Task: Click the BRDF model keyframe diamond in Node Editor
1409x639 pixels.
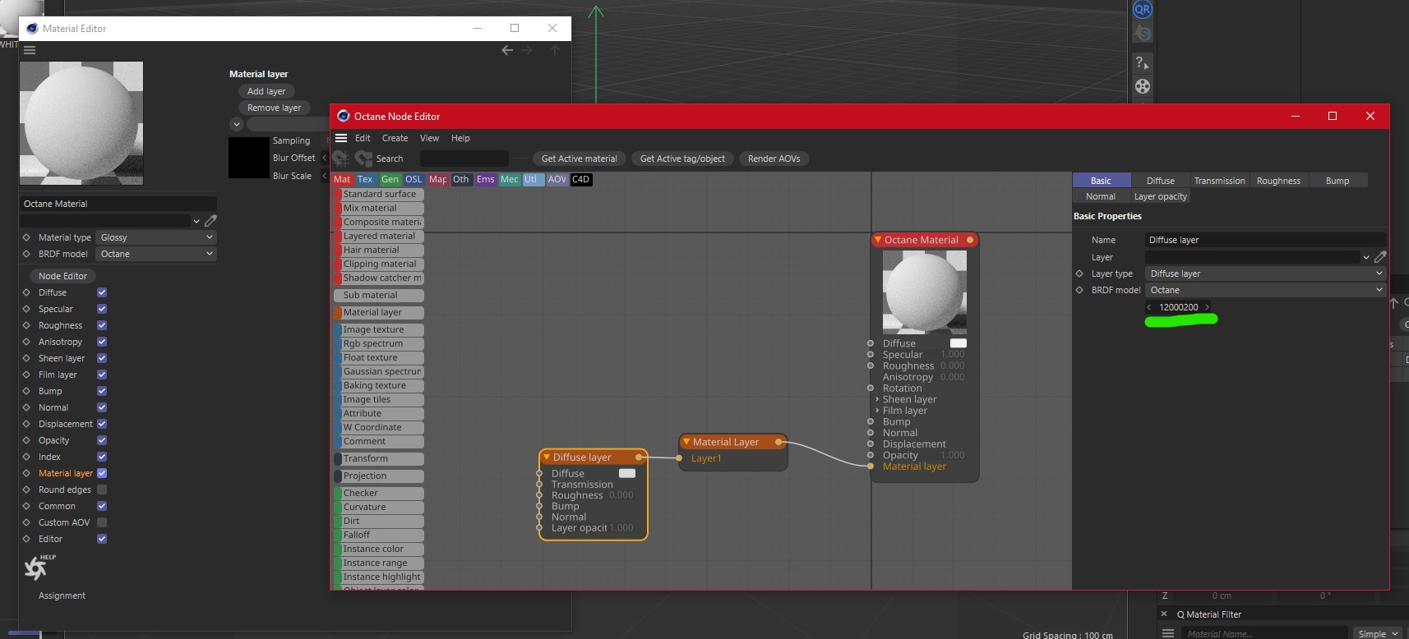Action: pos(1079,290)
